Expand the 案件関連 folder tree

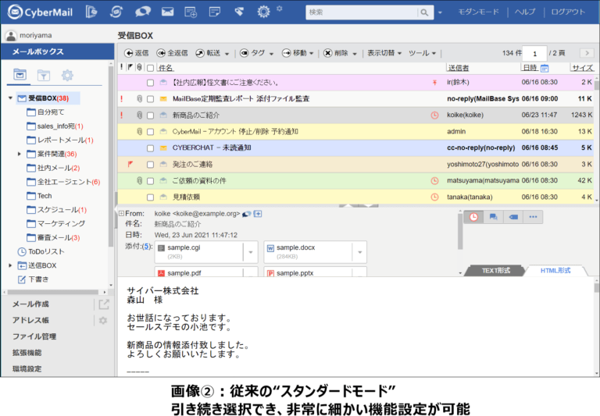(x=20, y=154)
